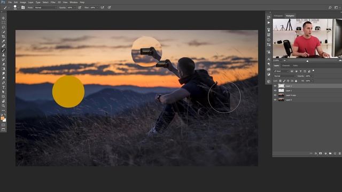Select the Clone Stamp tool

click(3, 55)
